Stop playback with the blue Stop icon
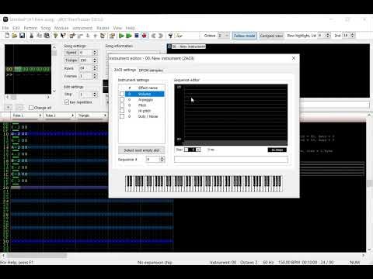The height and width of the screenshot is (279, 373). (x=137, y=36)
